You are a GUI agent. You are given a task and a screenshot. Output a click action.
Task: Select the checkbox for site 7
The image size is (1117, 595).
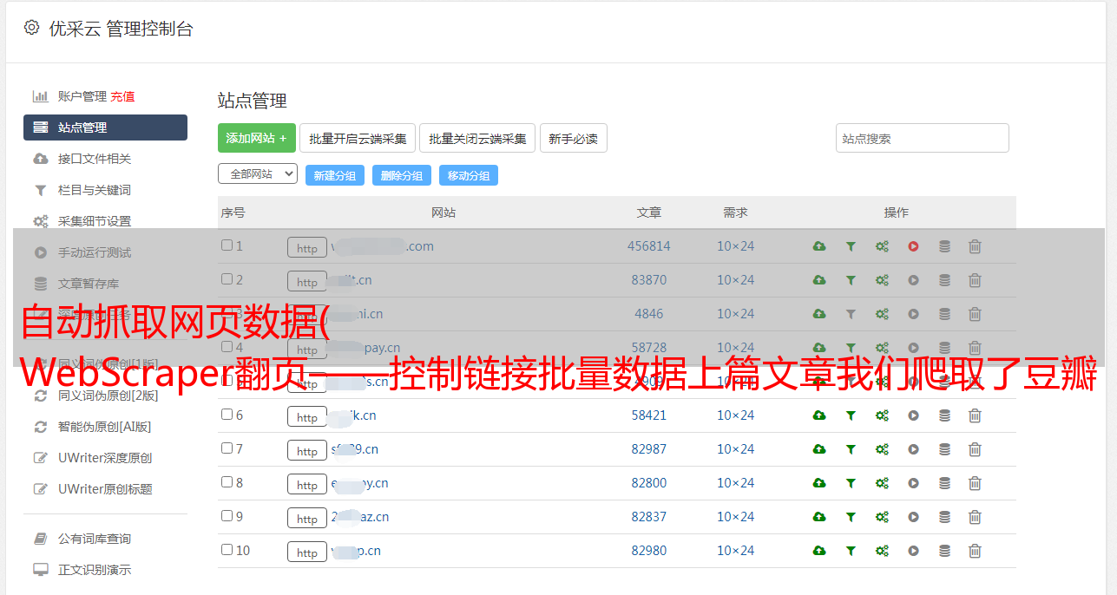point(227,448)
